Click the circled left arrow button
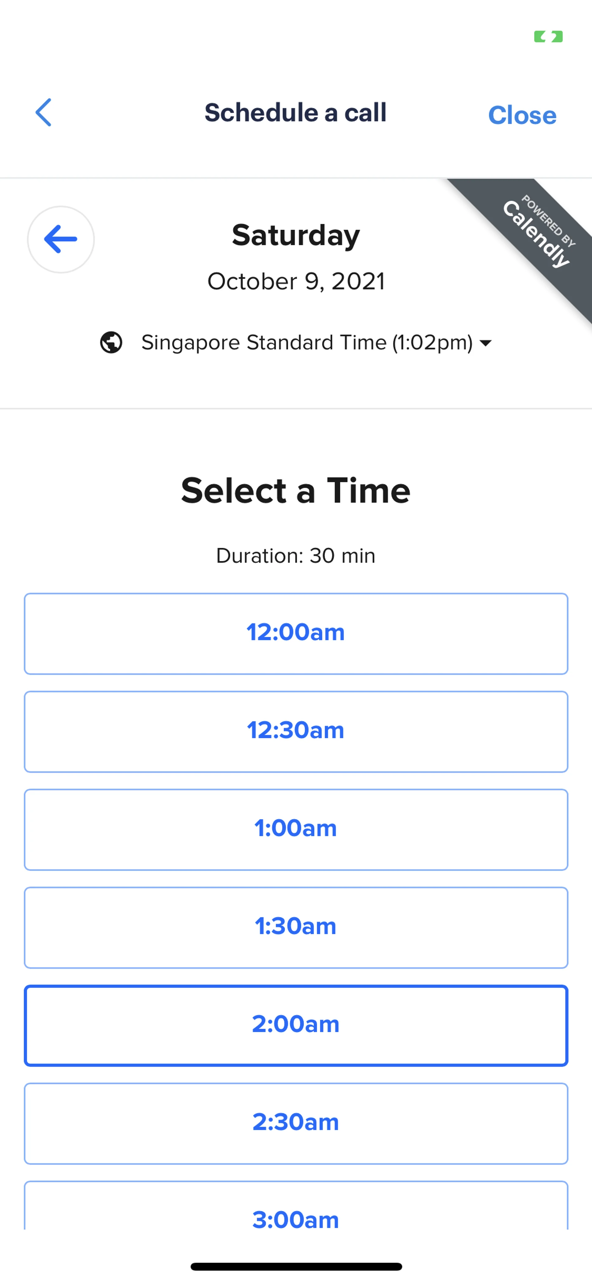Screen dimensions: 592x1283 tap(61, 239)
